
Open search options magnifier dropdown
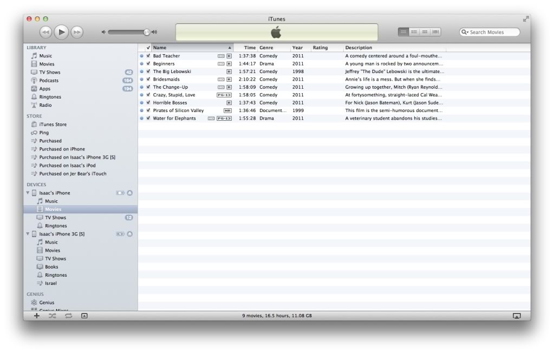465,32
